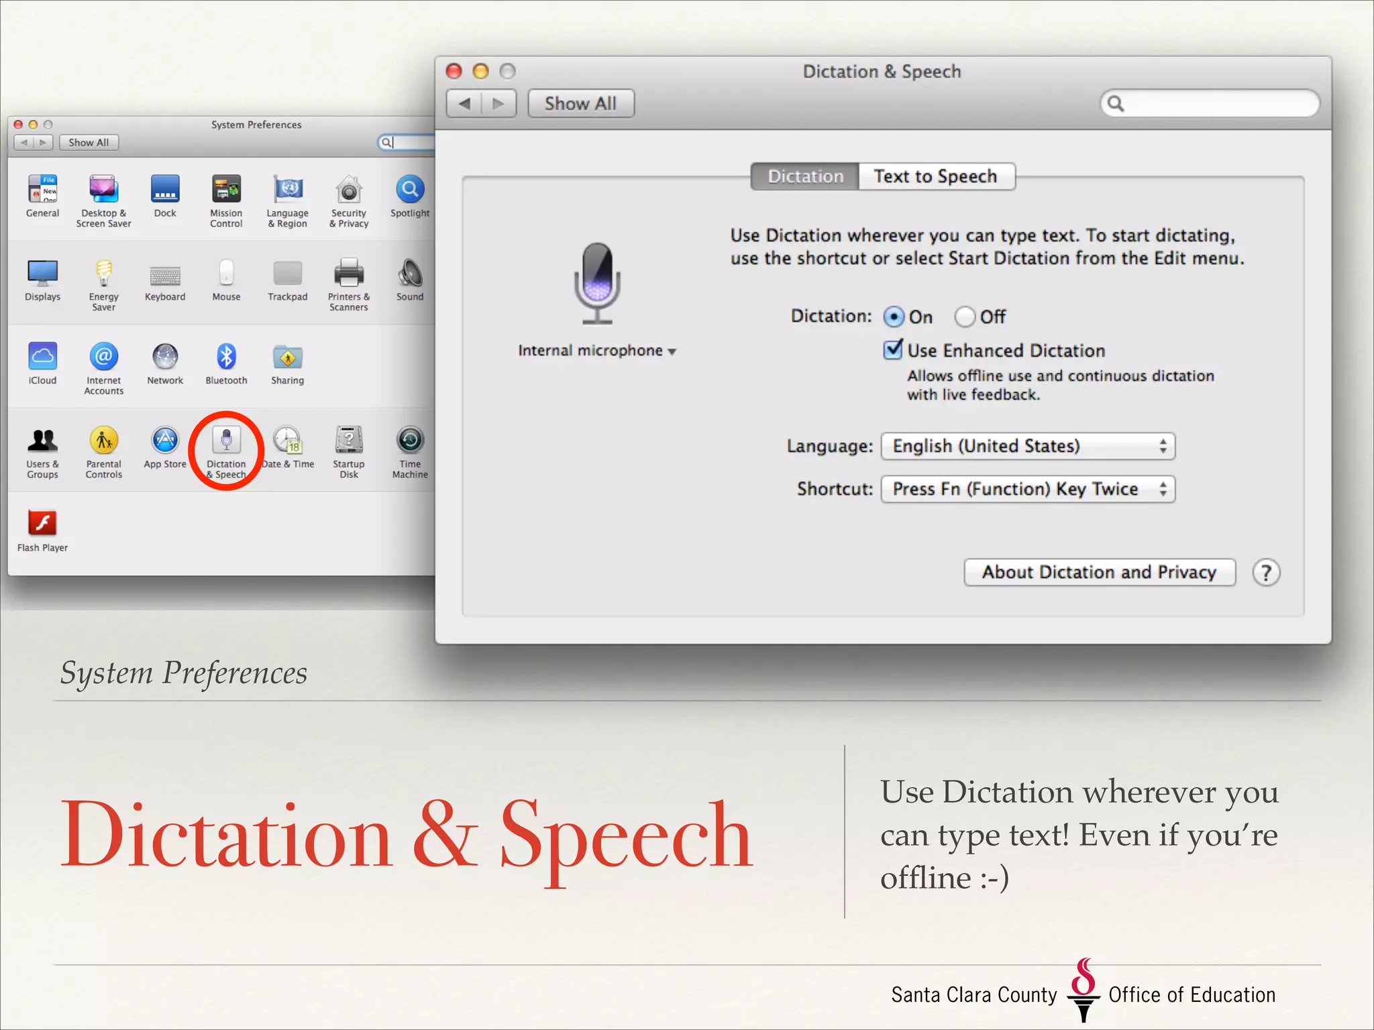This screenshot has width=1374, height=1030.
Task: Switch to Text to Speech tab
Action: click(936, 176)
